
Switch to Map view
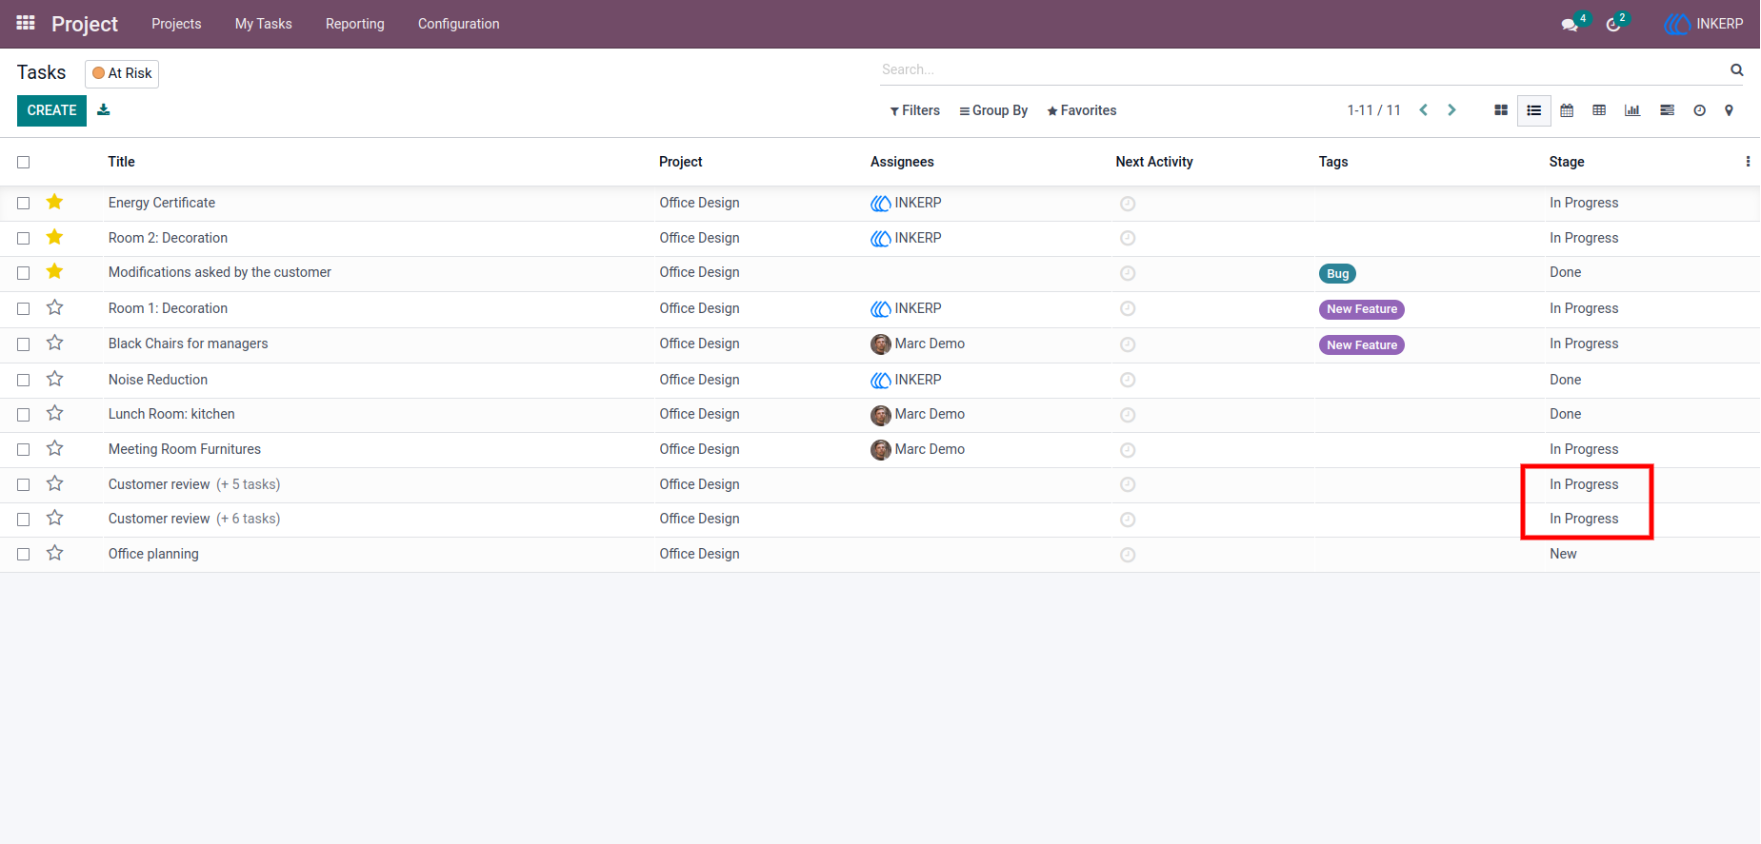coord(1729,110)
